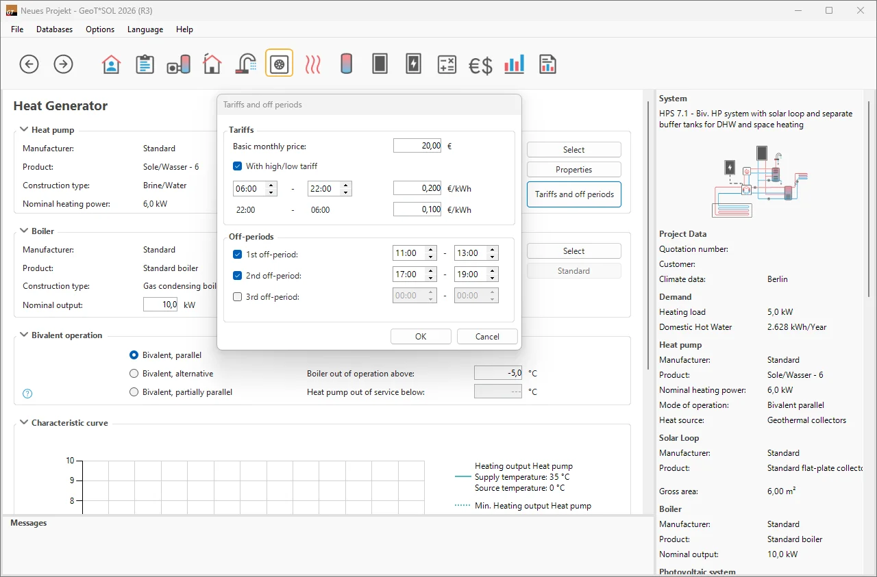Select 'Bivalent, alternative' radio button
877x577 pixels.
coord(134,374)
